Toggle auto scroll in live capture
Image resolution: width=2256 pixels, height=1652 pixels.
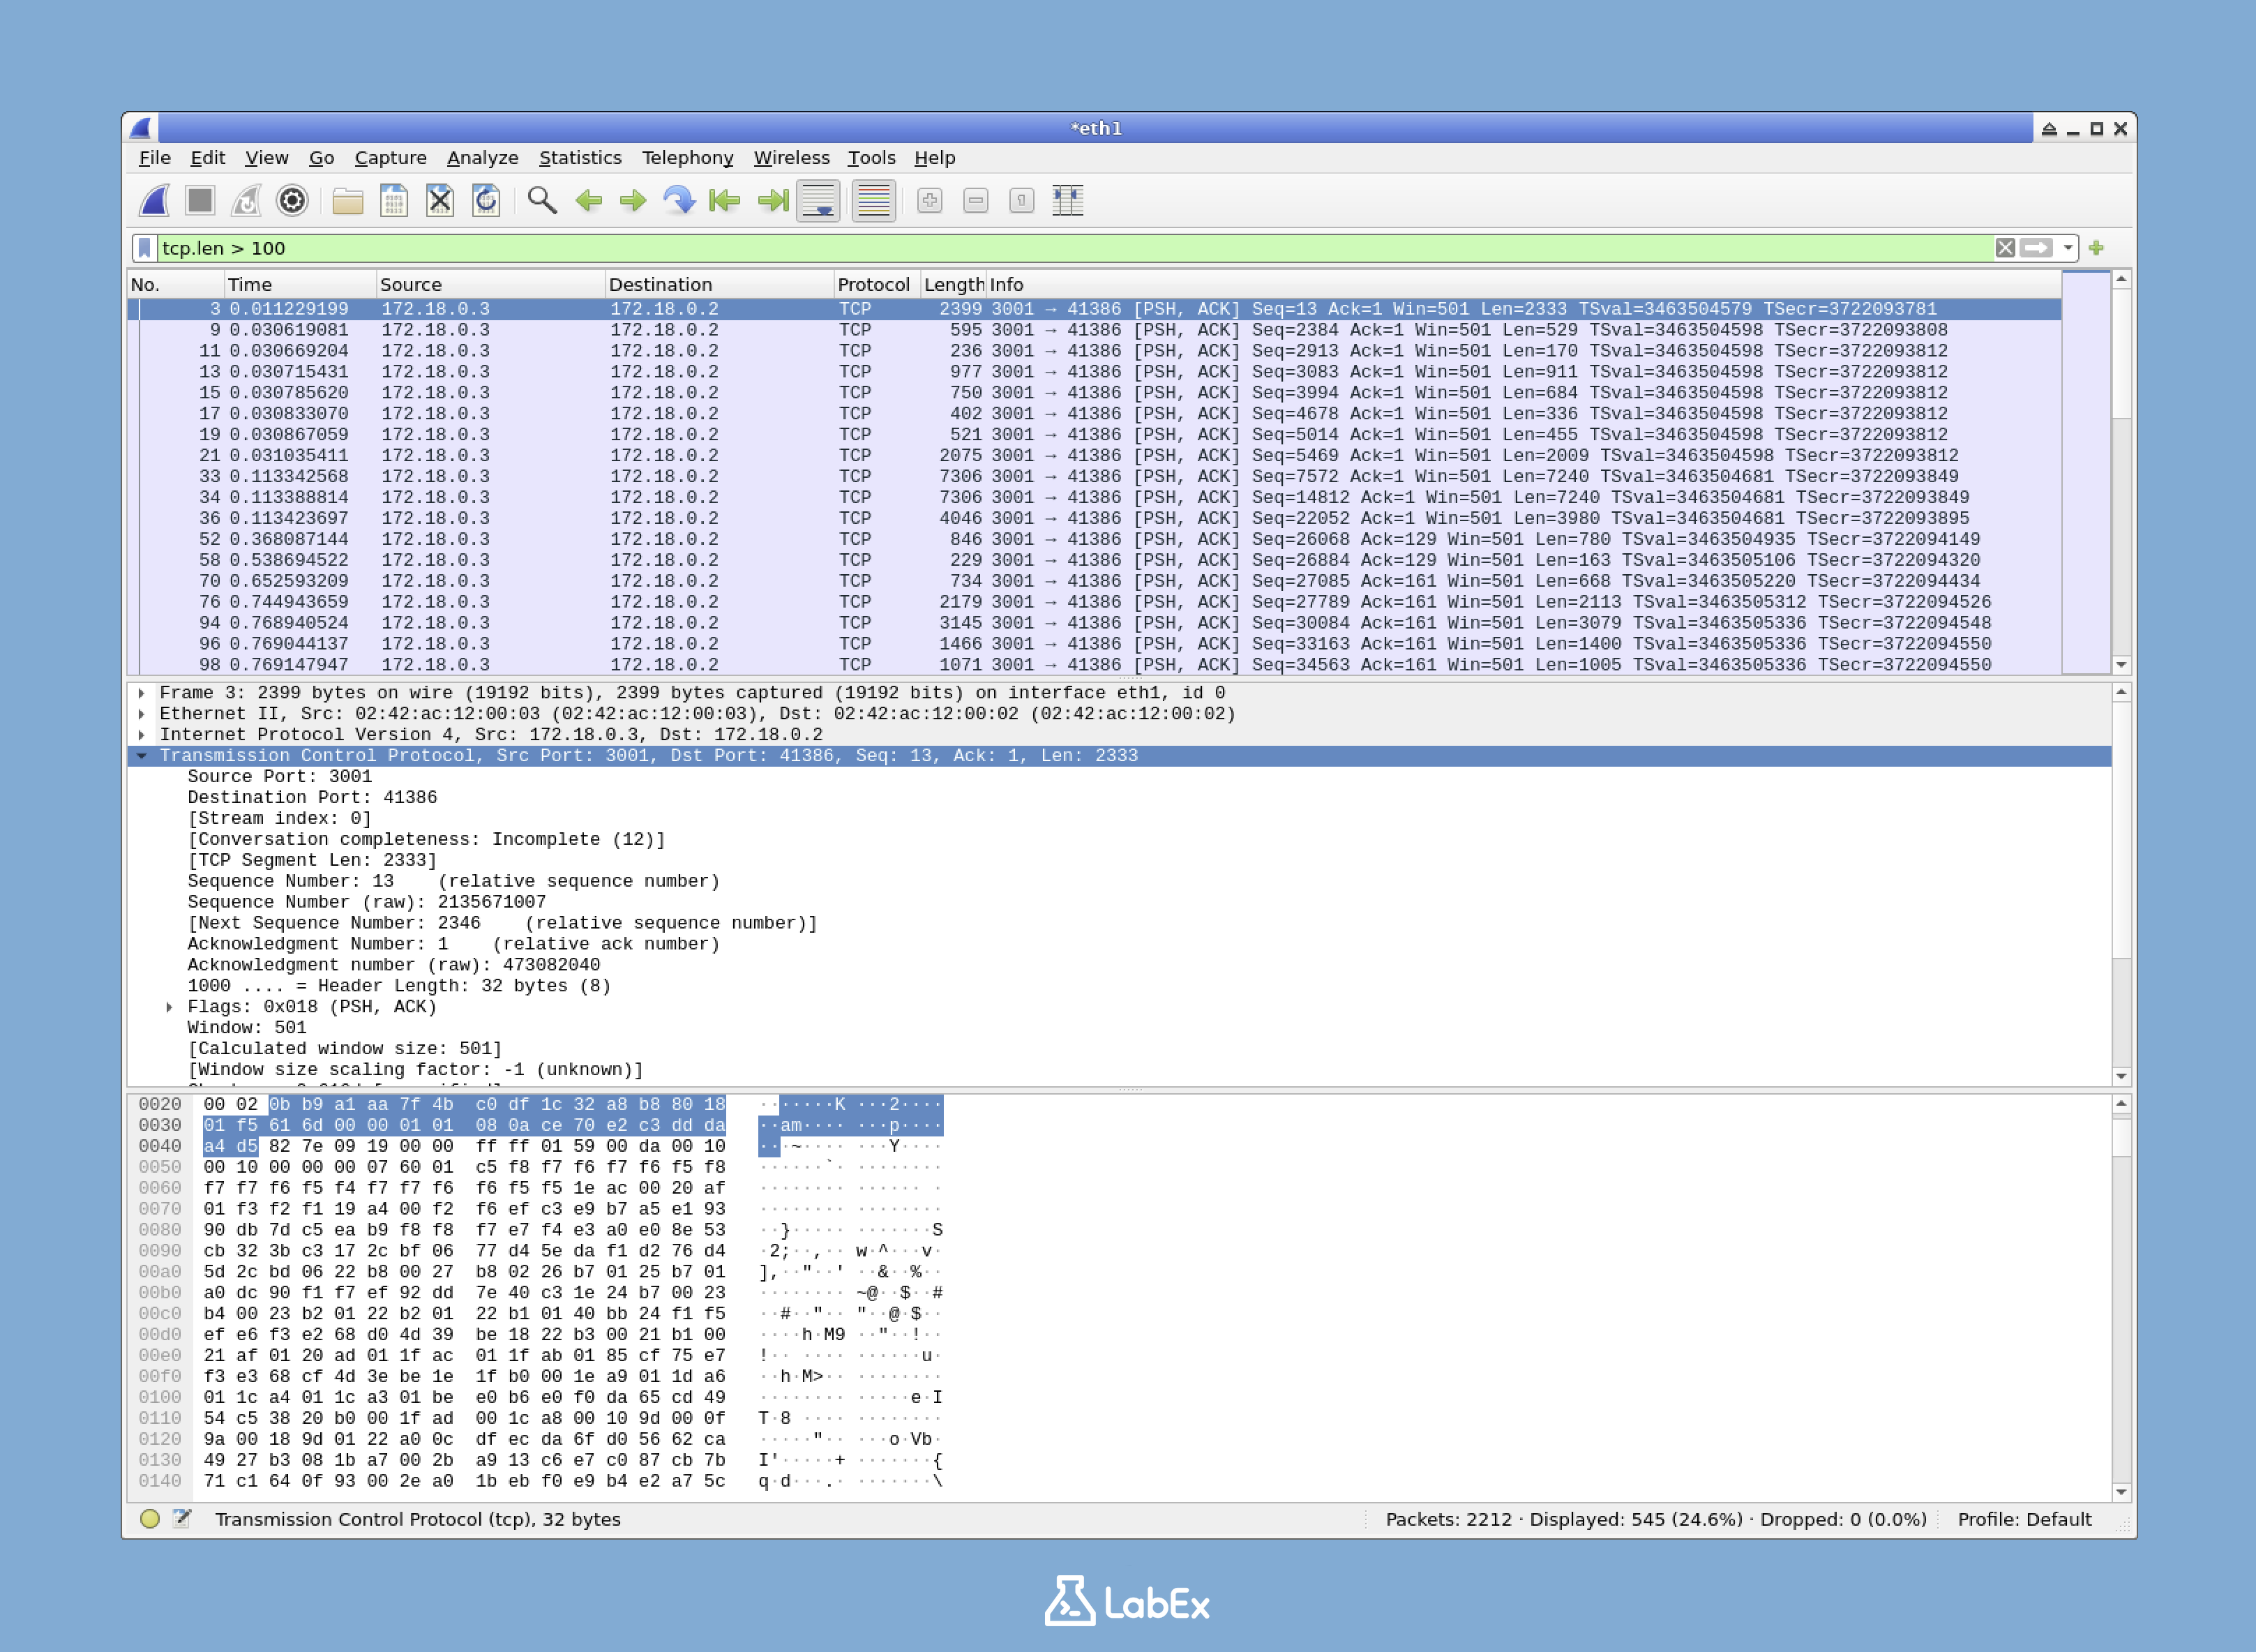click(820, 200)
